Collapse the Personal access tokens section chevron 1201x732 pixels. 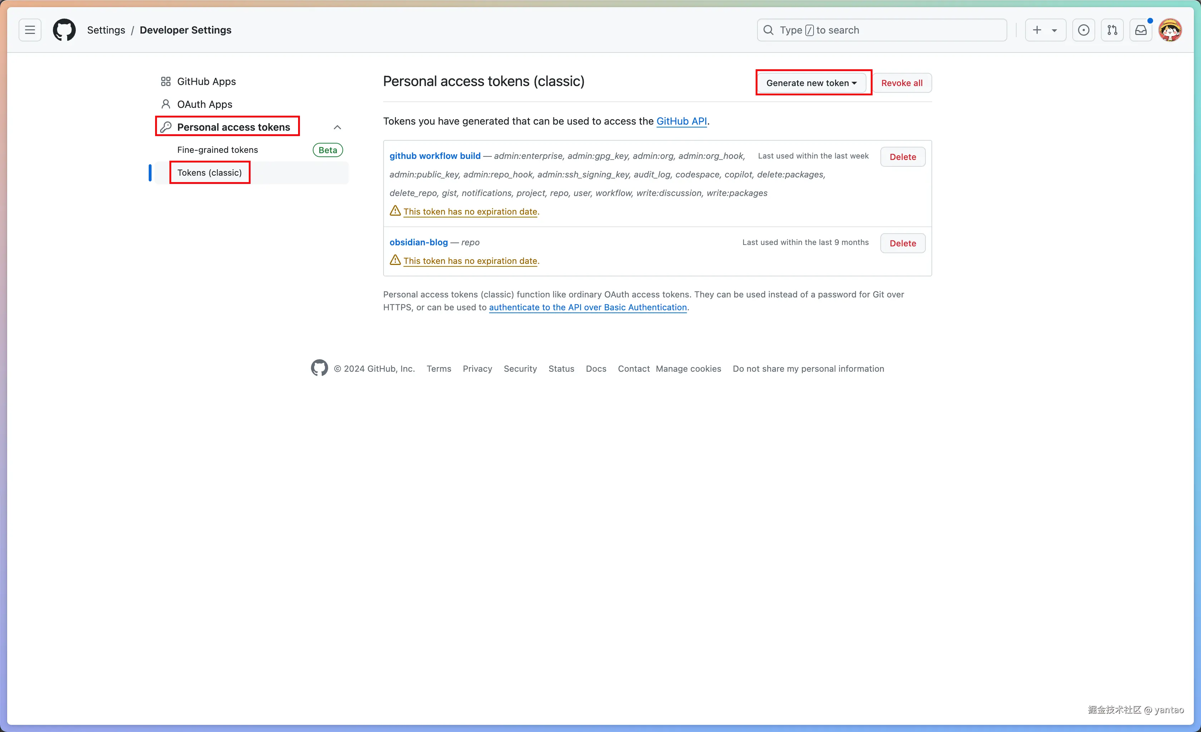click(337, 127)
